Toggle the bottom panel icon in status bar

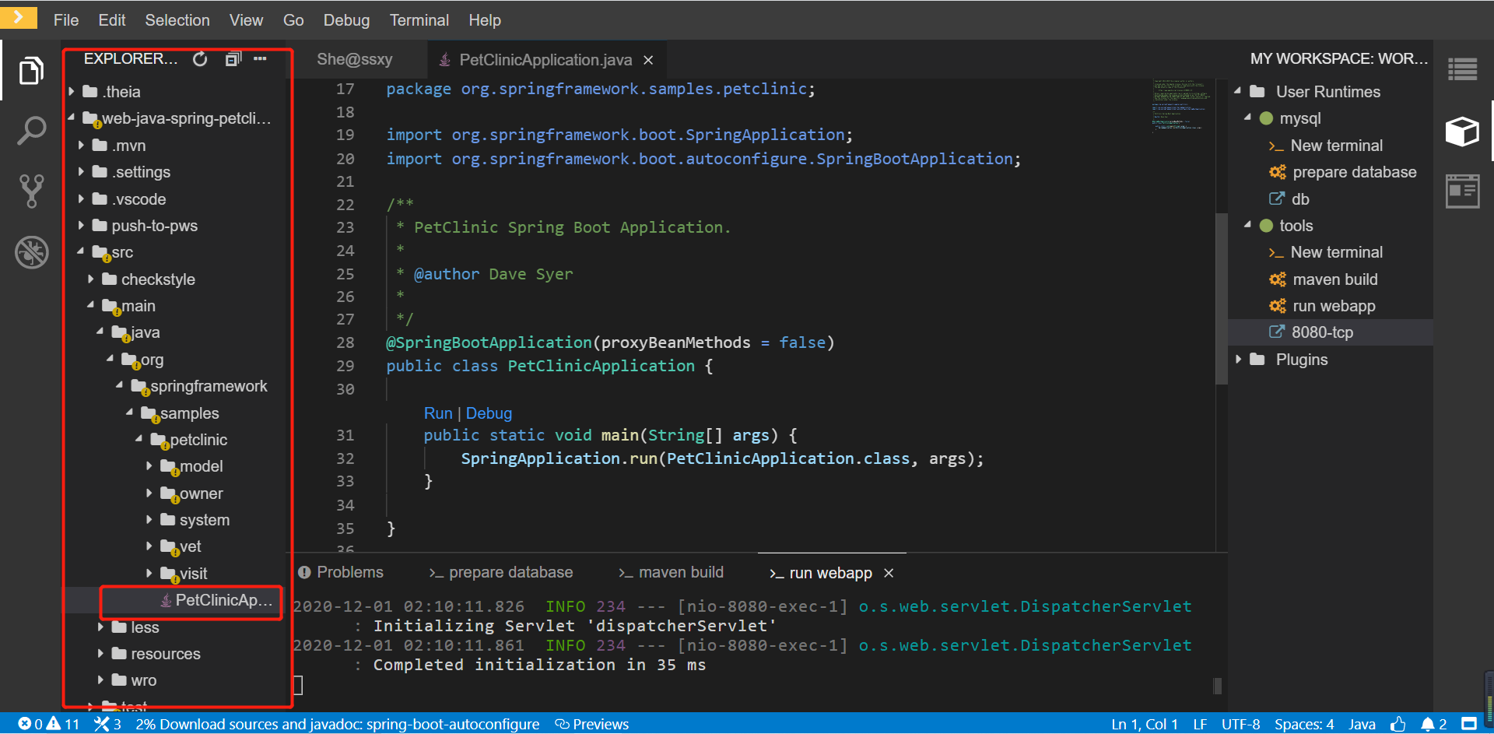[1469, 724]
